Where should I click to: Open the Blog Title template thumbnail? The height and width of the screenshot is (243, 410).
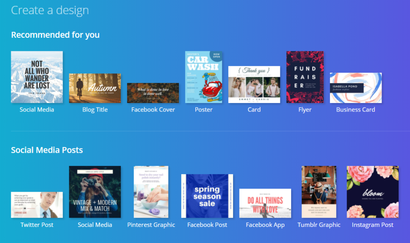94,87
